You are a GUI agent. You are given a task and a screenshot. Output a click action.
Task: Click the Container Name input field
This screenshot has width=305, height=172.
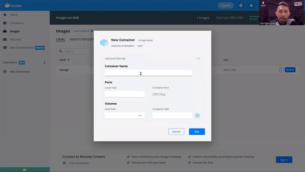click(148, 73)
